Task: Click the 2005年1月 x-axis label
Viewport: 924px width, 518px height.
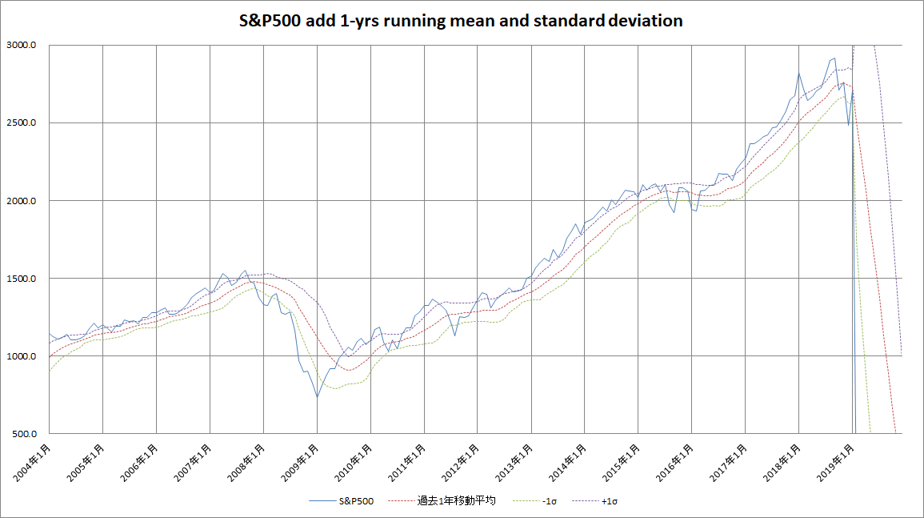Action: [x=86, y=464]
